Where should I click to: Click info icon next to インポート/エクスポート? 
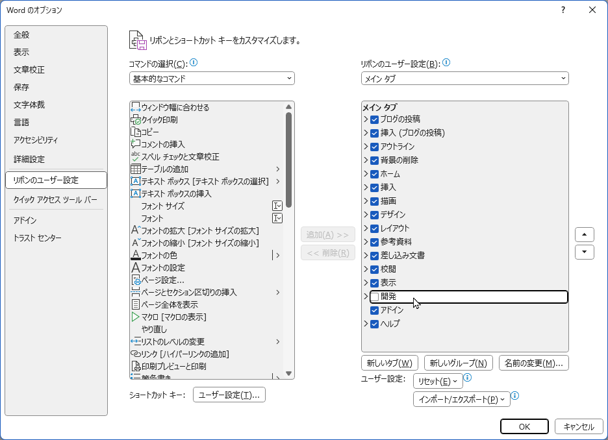point(515,395)
